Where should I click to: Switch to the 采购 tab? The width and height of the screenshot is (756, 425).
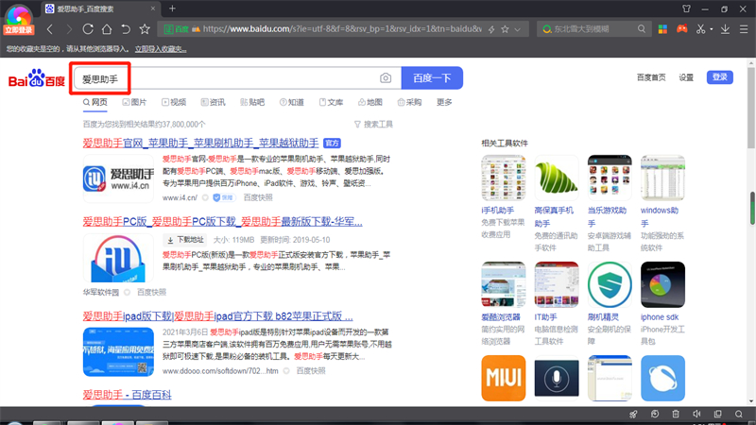click(x=409, y=102)
